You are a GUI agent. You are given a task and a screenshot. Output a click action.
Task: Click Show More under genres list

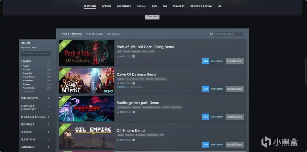pyautogui.click(x=28, y=92)
